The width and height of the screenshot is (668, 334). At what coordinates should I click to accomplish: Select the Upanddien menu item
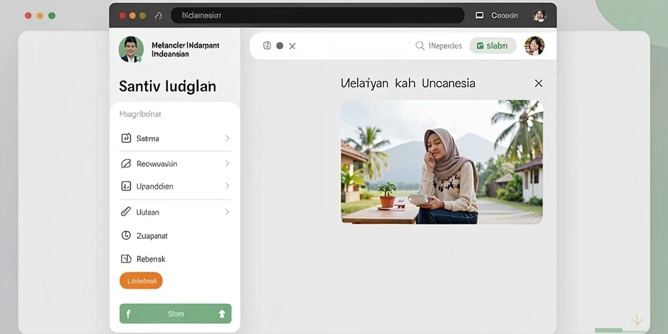click(x=175, y=186)
